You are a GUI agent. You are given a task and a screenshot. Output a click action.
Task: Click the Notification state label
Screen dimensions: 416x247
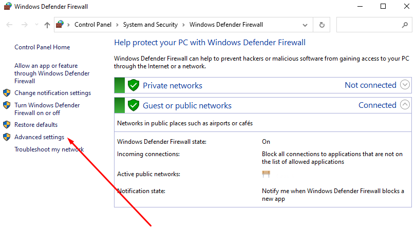pyautogui.click(x=141, y=191)
